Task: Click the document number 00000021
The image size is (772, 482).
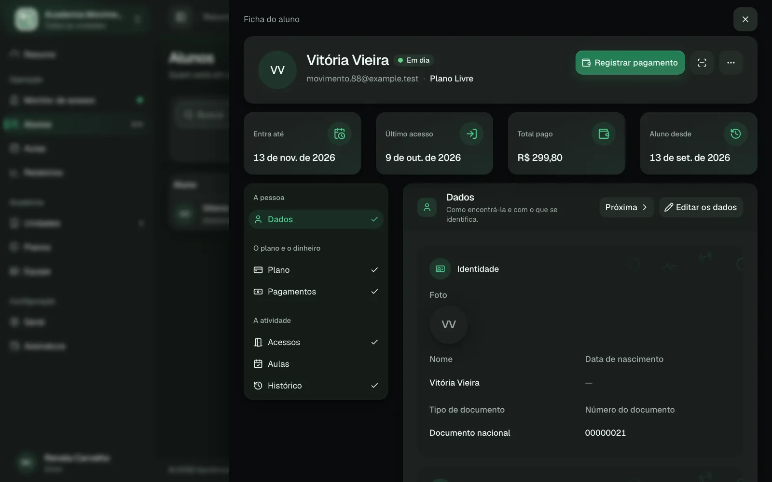Action: (606, 433)
